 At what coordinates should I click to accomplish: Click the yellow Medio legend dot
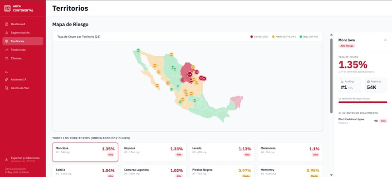tap(273, 37)
